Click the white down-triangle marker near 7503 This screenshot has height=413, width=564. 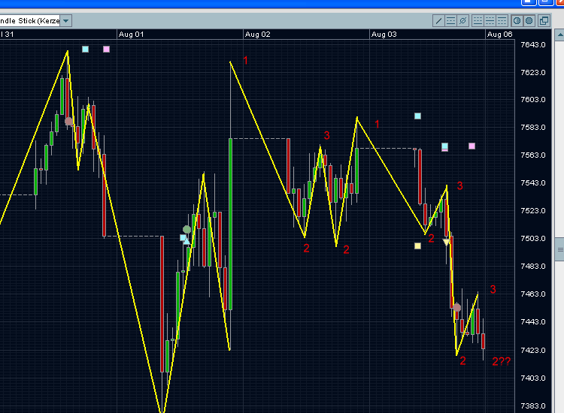click(446, 243)
